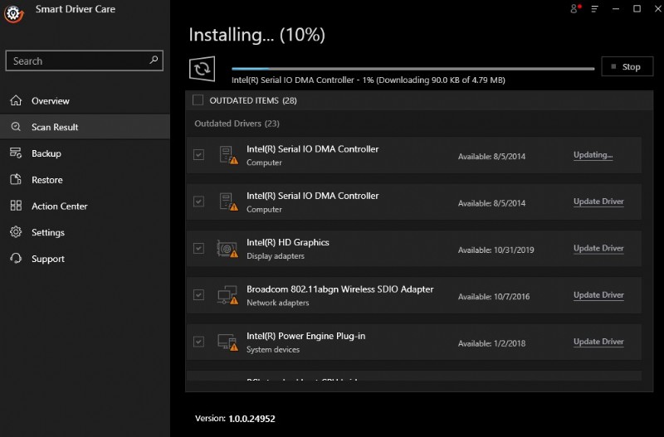Open the user account icon
Viewport: 664px width, 437px height.
(x=575, y=8)
